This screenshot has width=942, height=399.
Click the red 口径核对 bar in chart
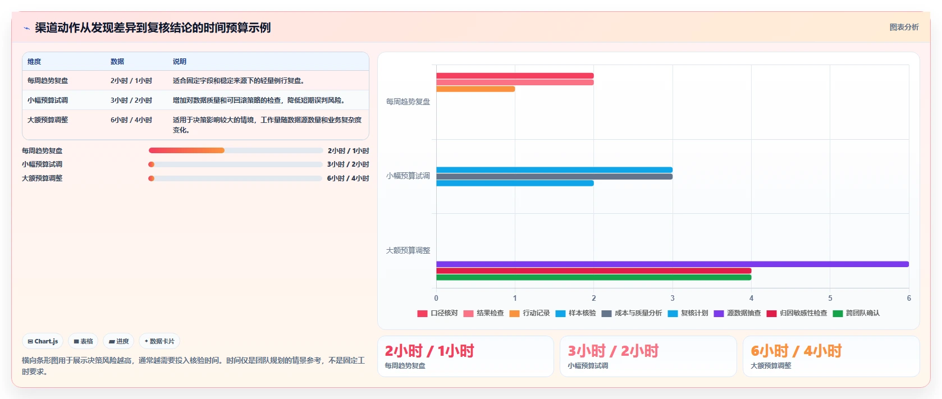click(x=515, y=76)
